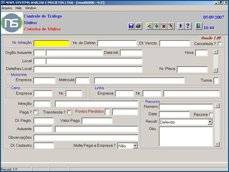Image resolution: width=229 pixels, height=172 pixels.
Task: Click the Matricula field
Action: (82, 80)
